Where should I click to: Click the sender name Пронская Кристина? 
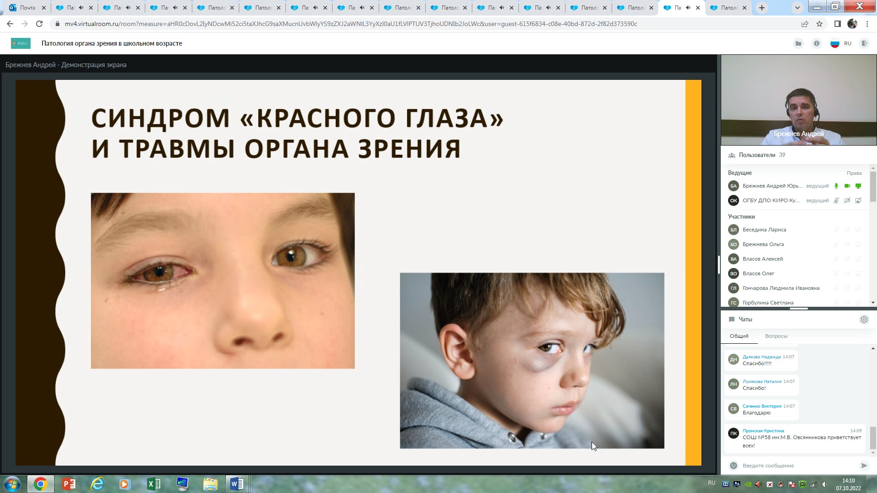tap(763, 430)
